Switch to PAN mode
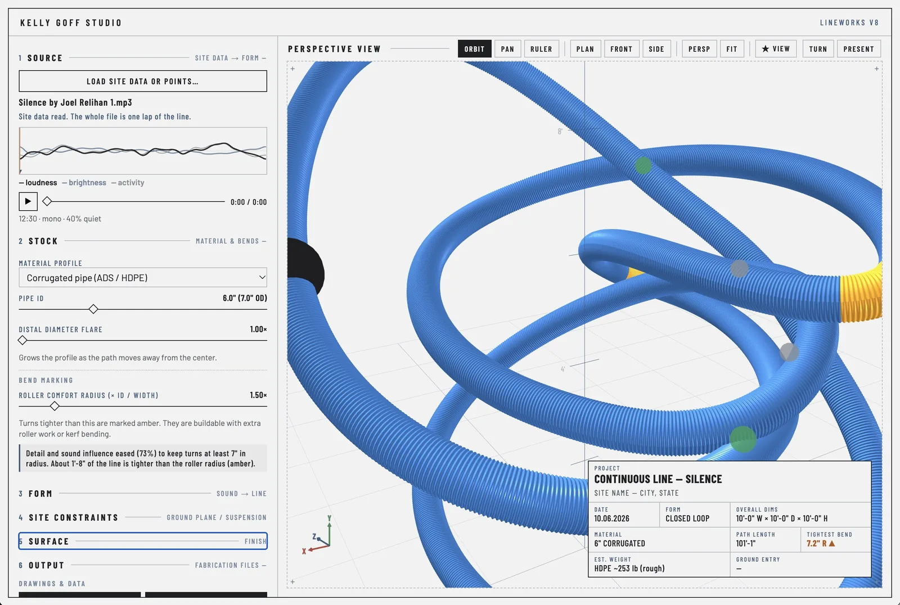Viewport: 900px width, 605px height. pyautogui.click(x=507, y=49)
